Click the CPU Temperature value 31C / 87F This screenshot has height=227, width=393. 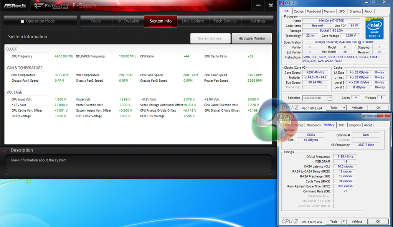point(62,75)
